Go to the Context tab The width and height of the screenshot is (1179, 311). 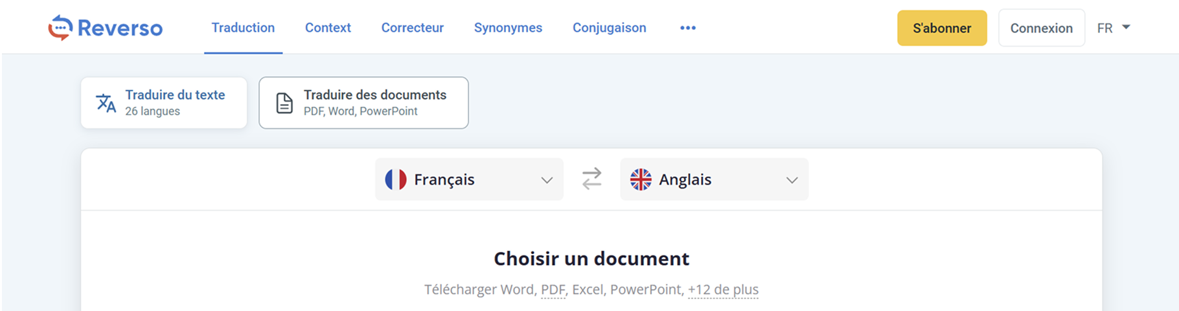[328, 28]
